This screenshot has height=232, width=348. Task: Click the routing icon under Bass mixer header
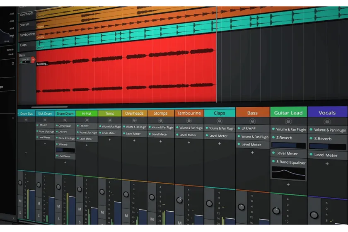coord(252,121)
